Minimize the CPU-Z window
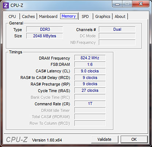 [x=117, y=4]
